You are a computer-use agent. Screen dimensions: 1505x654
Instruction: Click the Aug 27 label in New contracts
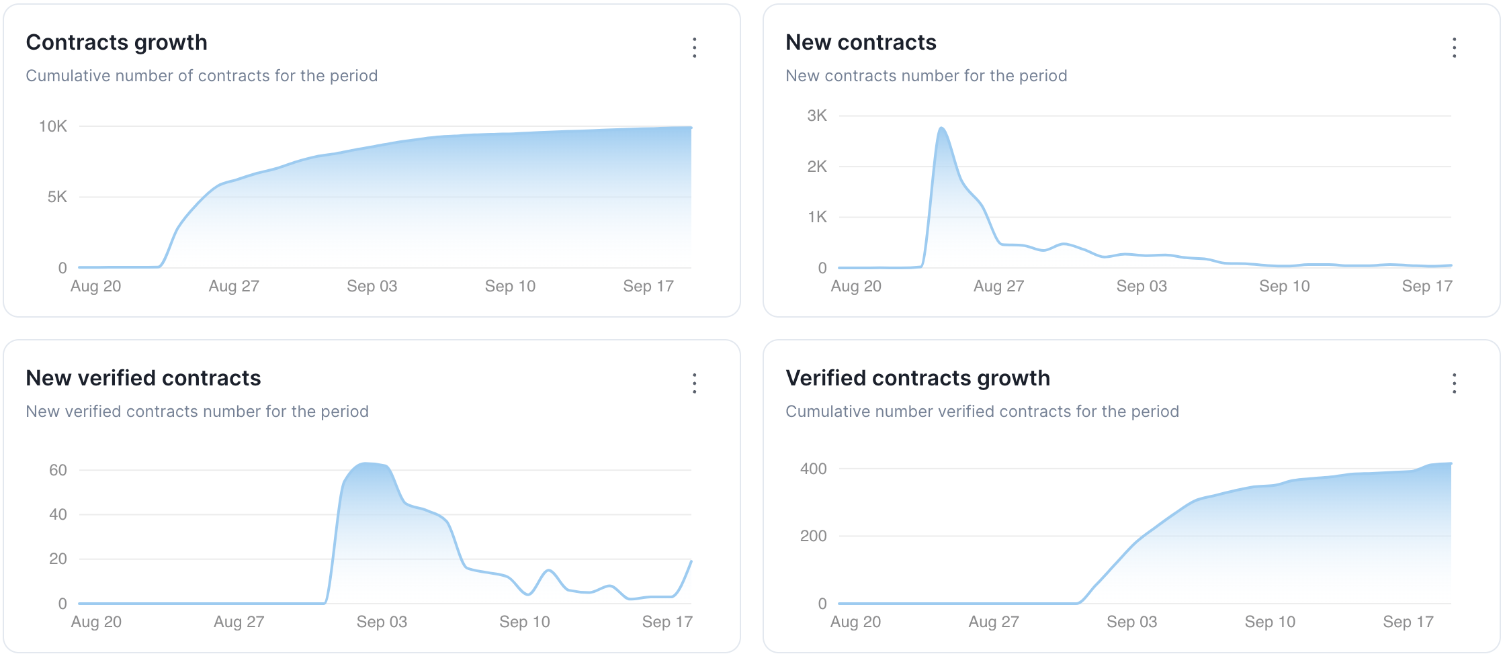coord(998,286)
